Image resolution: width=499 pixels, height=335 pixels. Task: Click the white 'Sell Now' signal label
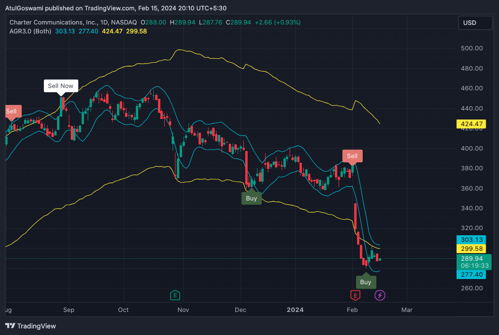[61, 86]
